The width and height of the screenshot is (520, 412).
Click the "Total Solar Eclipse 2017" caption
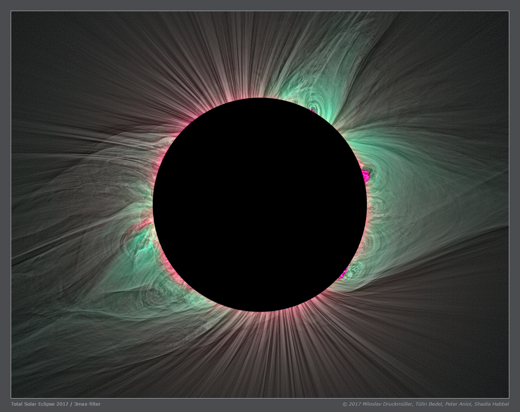tap(40, 404)
